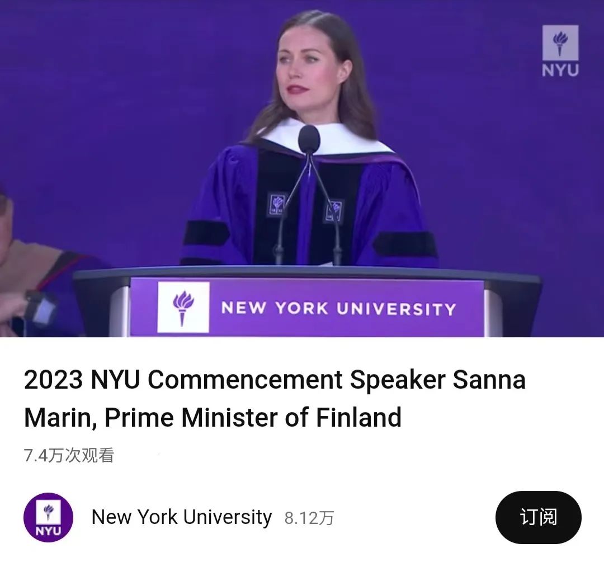This screenshot has height=567, width=604.
Task: Click the torch logo on the podium
Action: pyautogui.click(x=183, y=307)
